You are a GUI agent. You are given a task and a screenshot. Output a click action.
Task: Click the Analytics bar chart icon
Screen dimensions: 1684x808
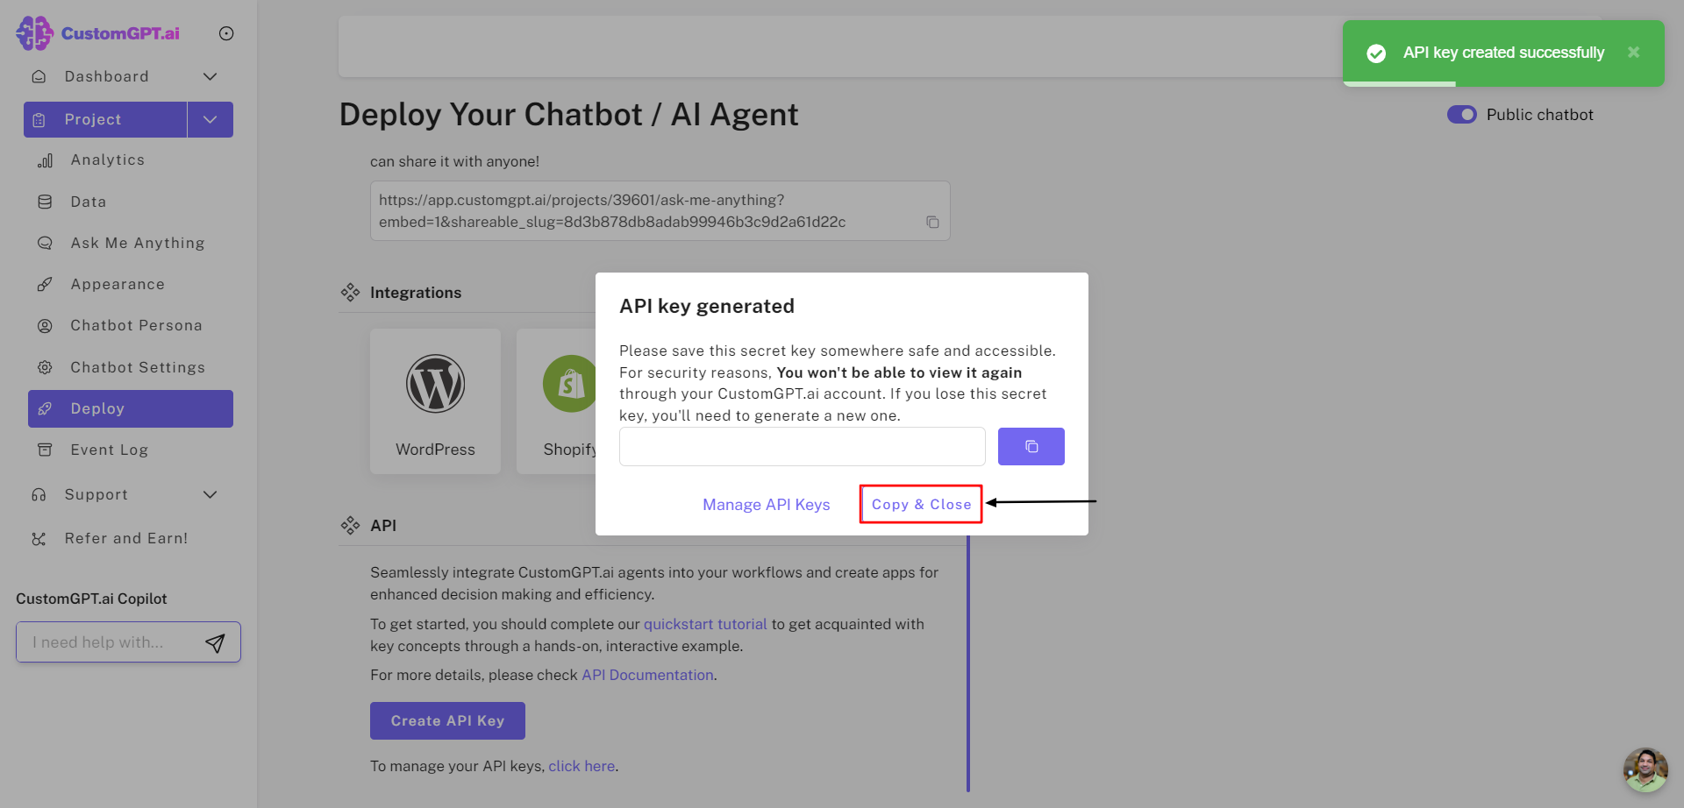coord(45,160)
